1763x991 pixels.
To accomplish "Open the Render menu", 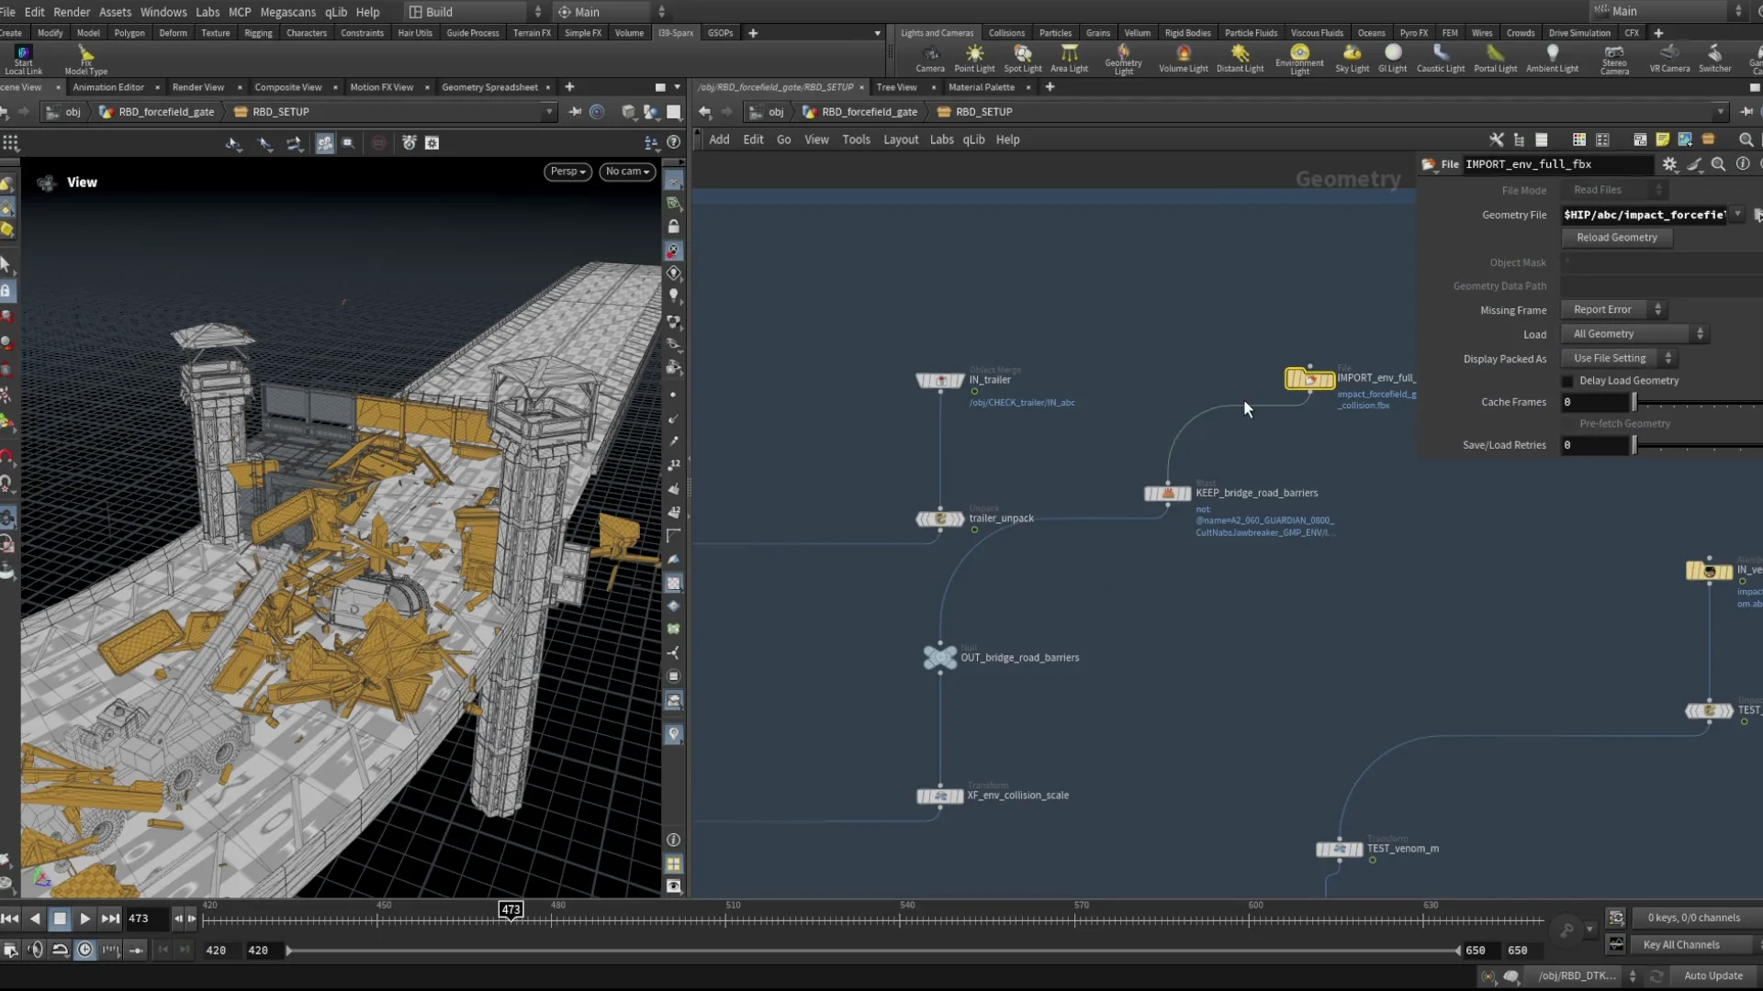I will pyautogui.click(x=72, y=12).
